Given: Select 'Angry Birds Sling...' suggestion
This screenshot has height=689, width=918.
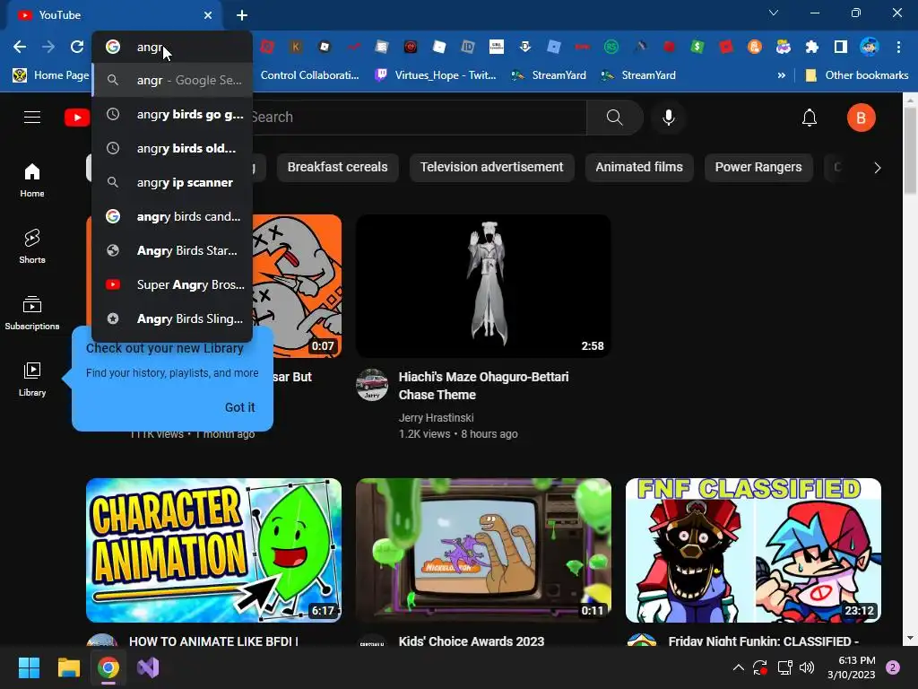Looking at the screenshot, I should [x=172, y=318].
